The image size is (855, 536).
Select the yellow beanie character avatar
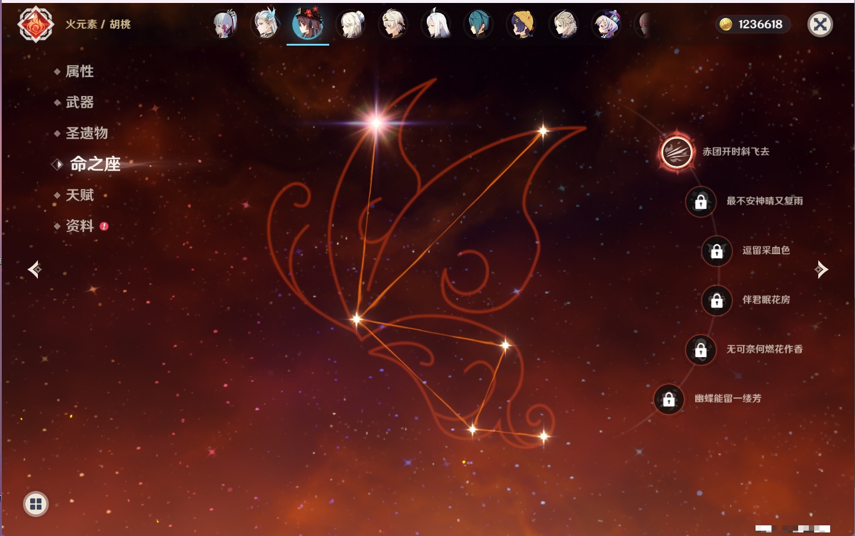pyautogui.click(x=522, y=25)
